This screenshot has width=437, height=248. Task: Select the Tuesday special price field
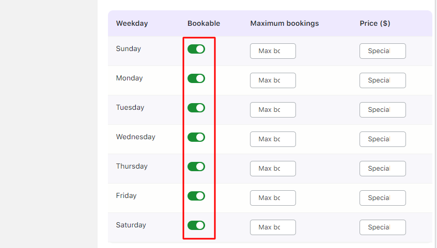coord(382,110)
